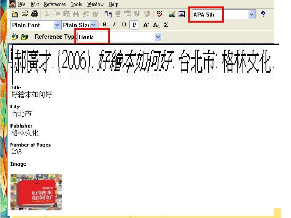Toggle Subscript formatting
Viewport: 291px width, 218px height.
[x=156, y=25]
